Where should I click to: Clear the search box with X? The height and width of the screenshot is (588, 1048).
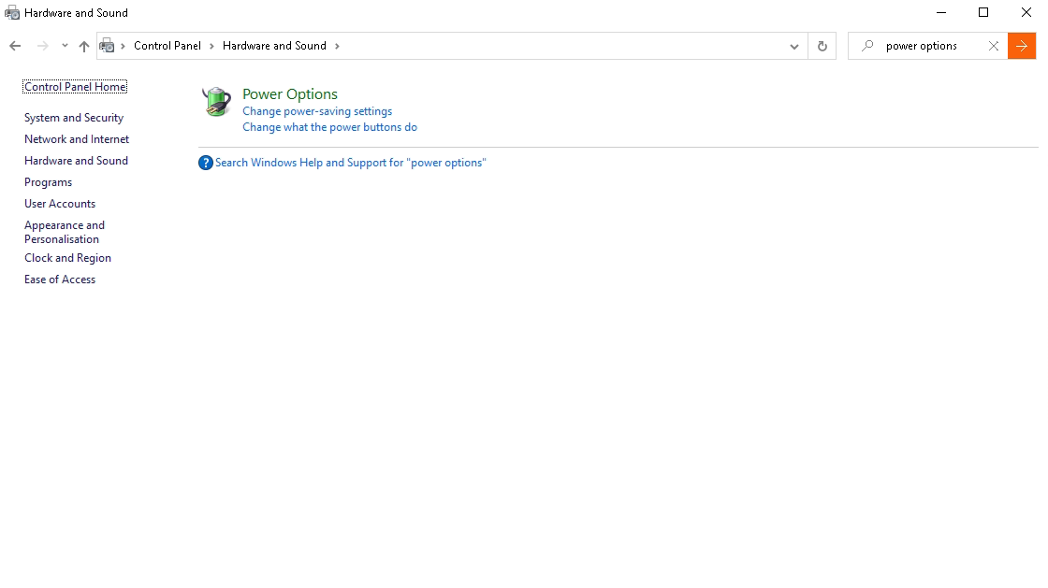994,46
